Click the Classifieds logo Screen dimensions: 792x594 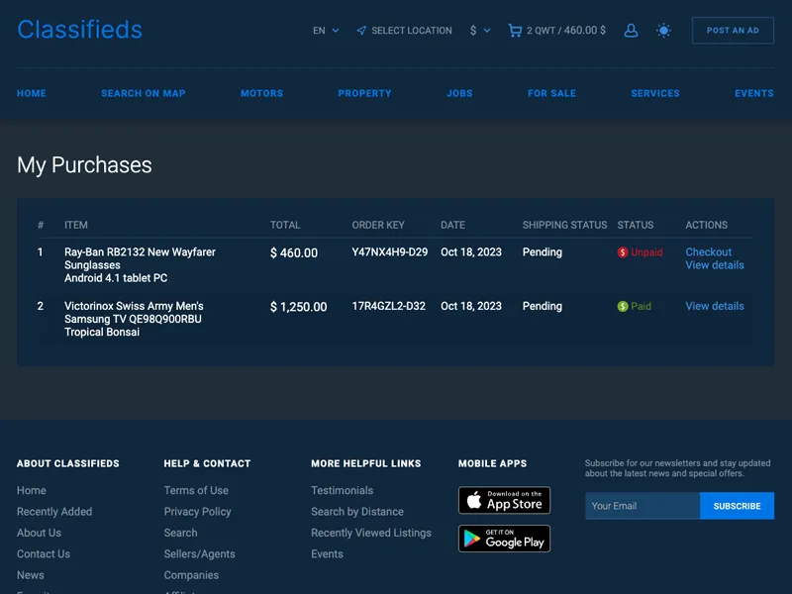pyautogui.click(x=80, y=30)
